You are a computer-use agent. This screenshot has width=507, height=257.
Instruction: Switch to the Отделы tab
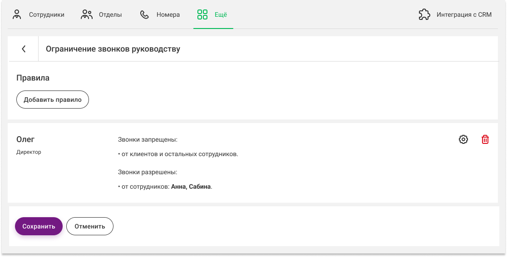110,14
